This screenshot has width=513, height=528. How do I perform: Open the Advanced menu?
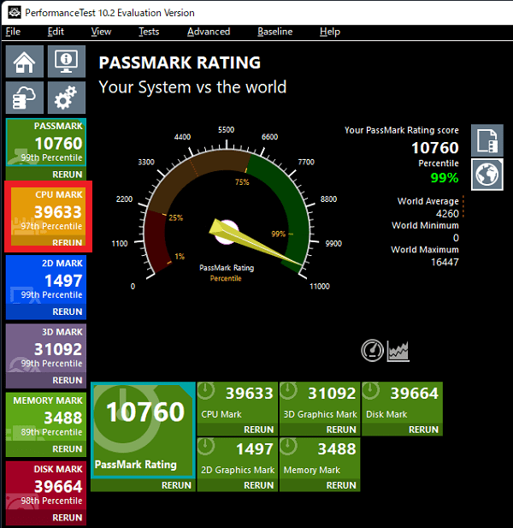coord(209,32)
